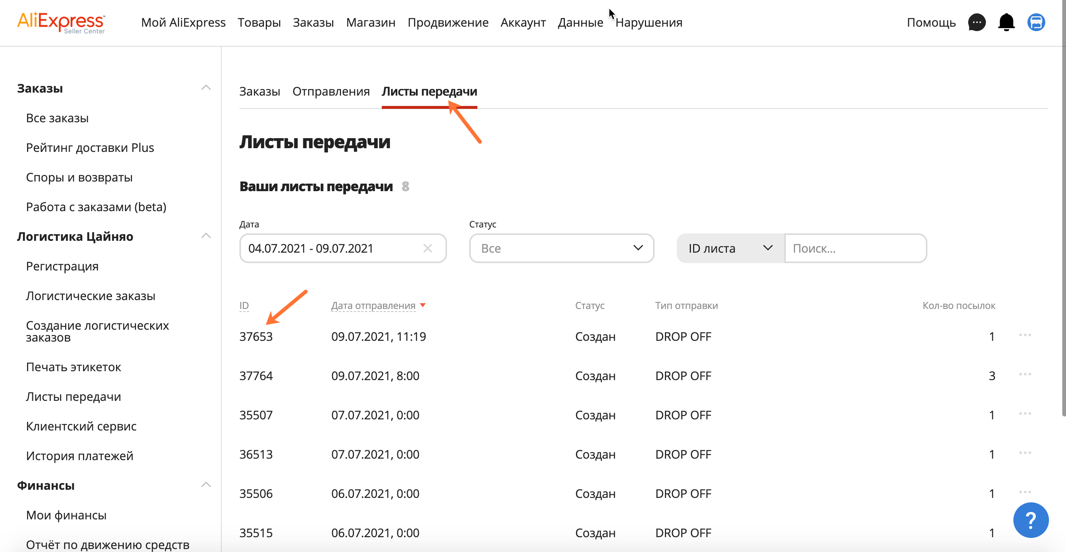Collapse the Финансы sidebar section

(206, 485)
